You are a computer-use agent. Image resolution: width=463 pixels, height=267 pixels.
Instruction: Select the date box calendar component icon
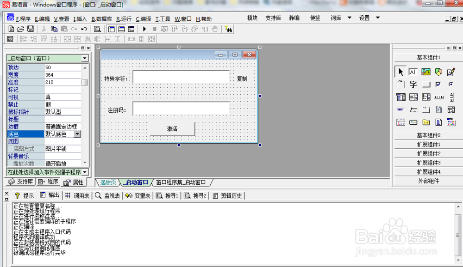coord(400,122)
